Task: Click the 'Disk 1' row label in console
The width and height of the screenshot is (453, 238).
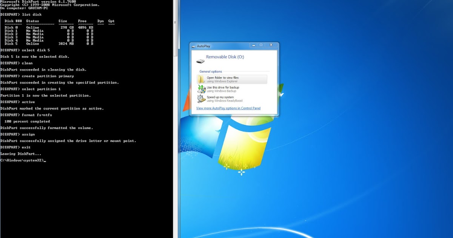Action: 11,31
